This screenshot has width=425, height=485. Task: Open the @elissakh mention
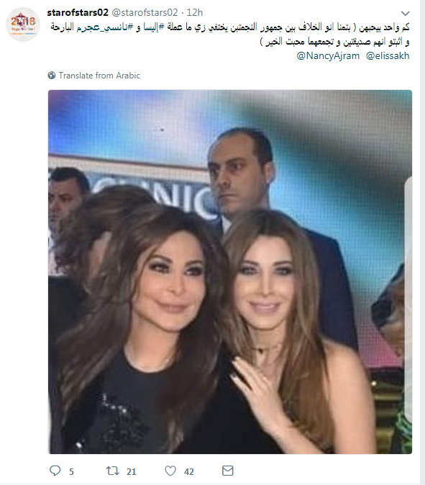[x=388, y=55]
